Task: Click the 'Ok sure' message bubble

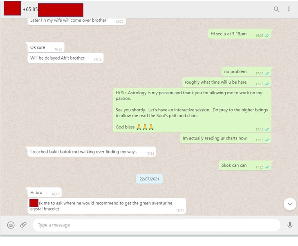Action: point(46,47)
